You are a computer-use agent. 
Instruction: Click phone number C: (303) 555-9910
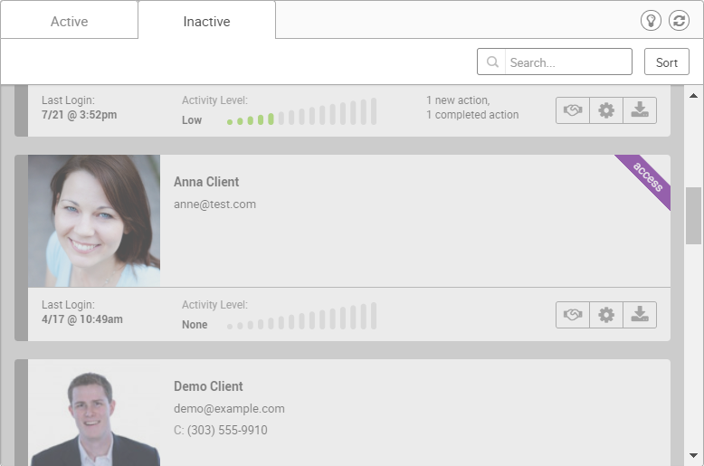[x=221, y=430]
